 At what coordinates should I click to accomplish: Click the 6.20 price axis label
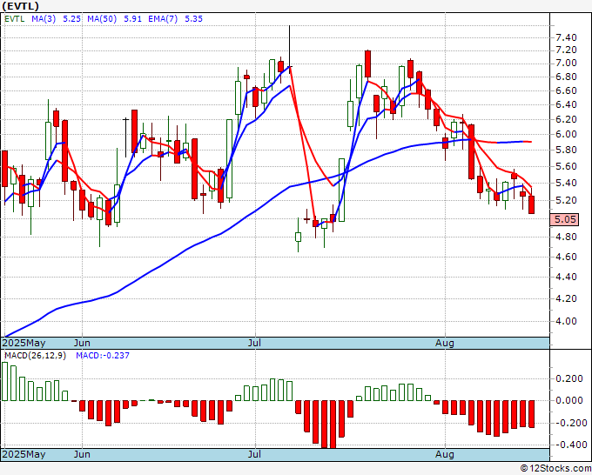click(566, 119)
